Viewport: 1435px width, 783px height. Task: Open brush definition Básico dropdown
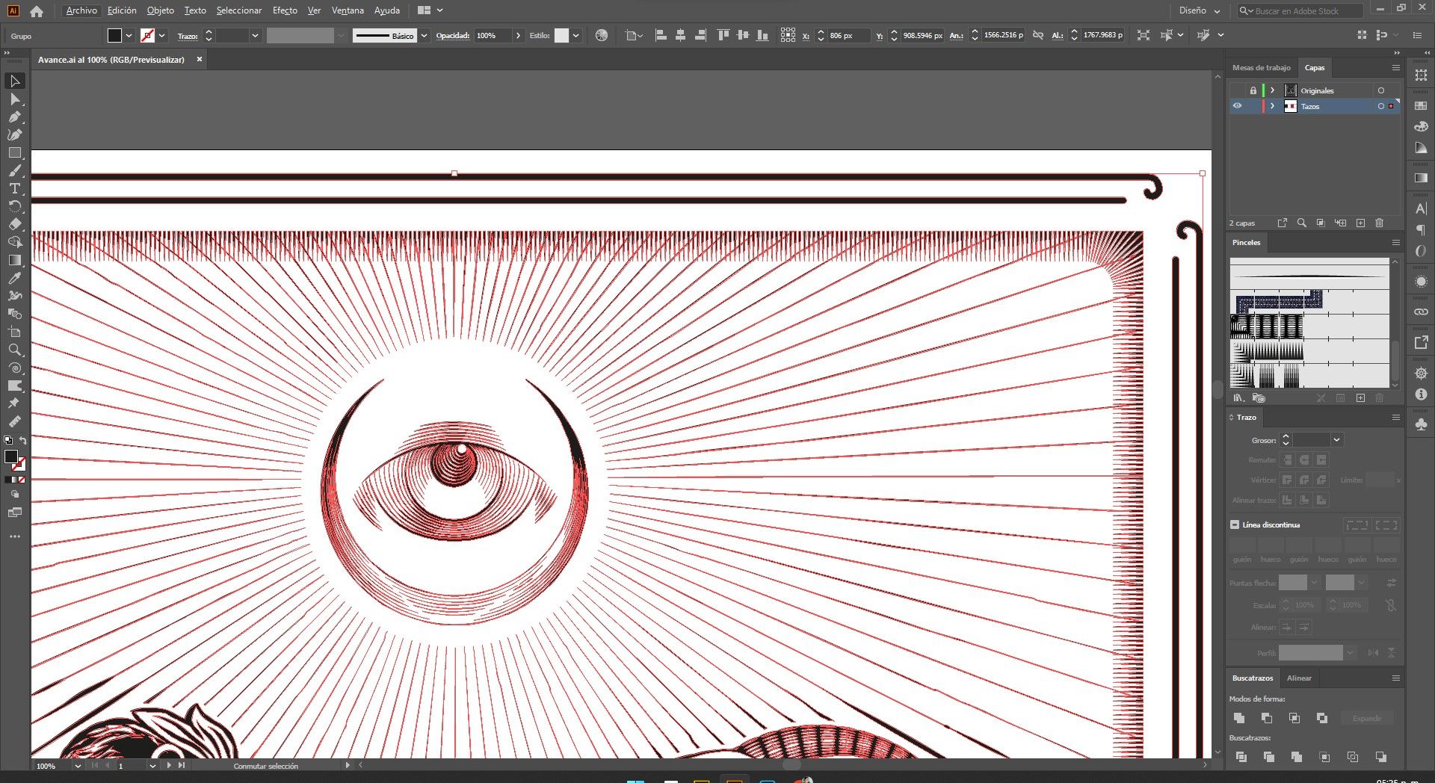pos(425,35)
